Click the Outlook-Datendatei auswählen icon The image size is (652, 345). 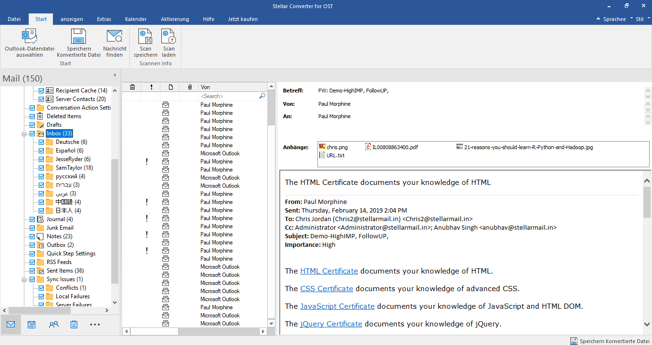(30, 37)
